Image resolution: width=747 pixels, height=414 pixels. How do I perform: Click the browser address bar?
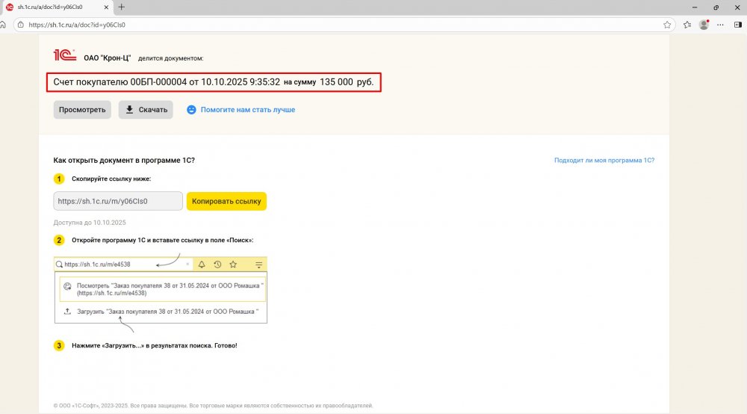(336, 24)
